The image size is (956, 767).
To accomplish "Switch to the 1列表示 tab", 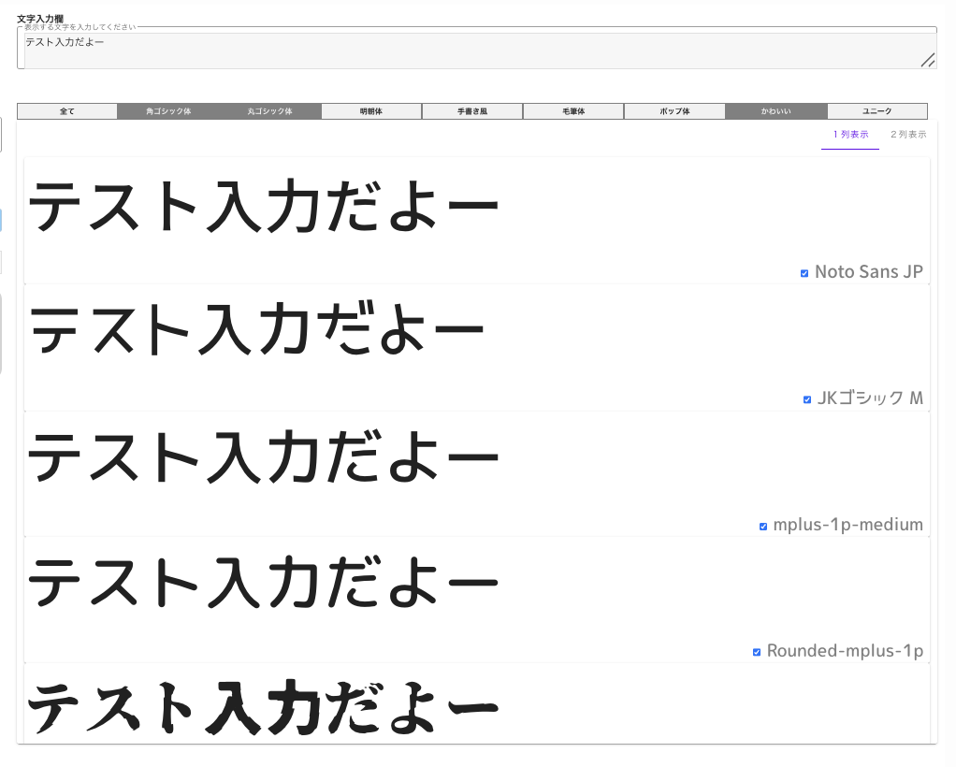I will [x=850, y=135].
